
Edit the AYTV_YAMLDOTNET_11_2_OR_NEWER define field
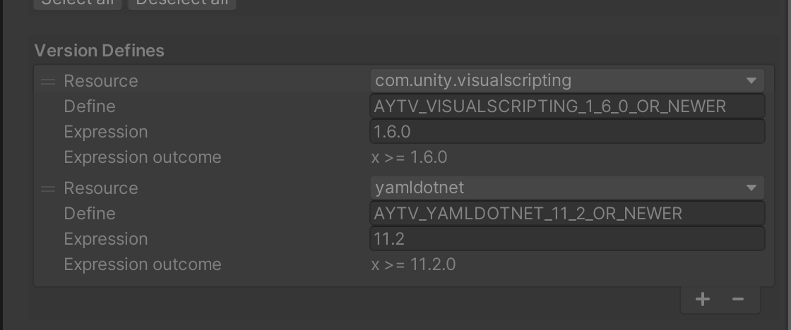pyautogui.click(x=566, y=214)
